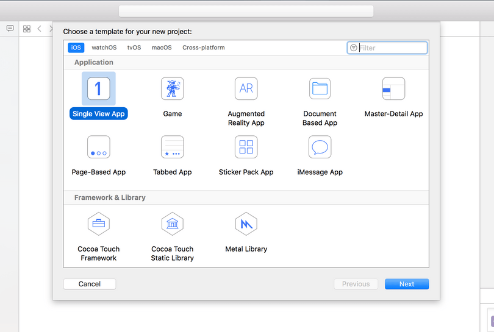Select the Tabbed App template
This screenshot has height=332, width=494.
pyautogui.click(x=173, y=147)
